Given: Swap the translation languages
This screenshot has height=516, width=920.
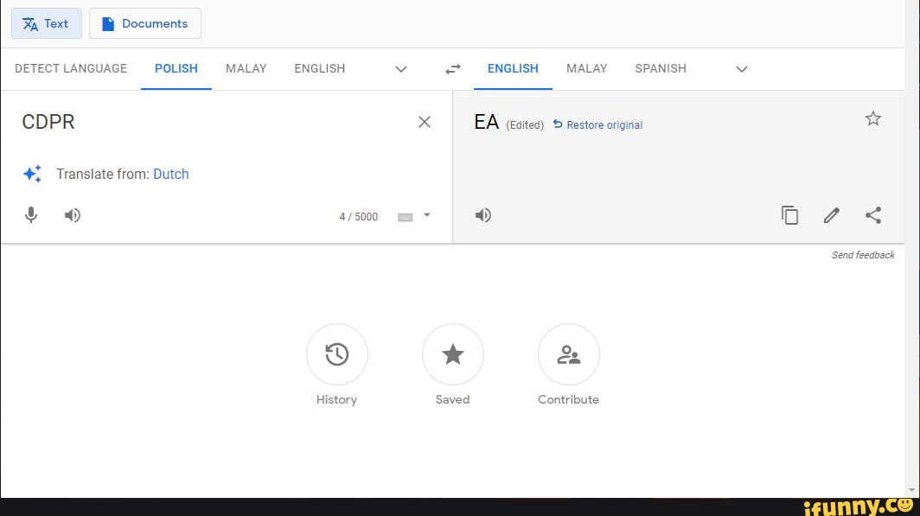Looking at the screenshot, I should tap(452, 68).
